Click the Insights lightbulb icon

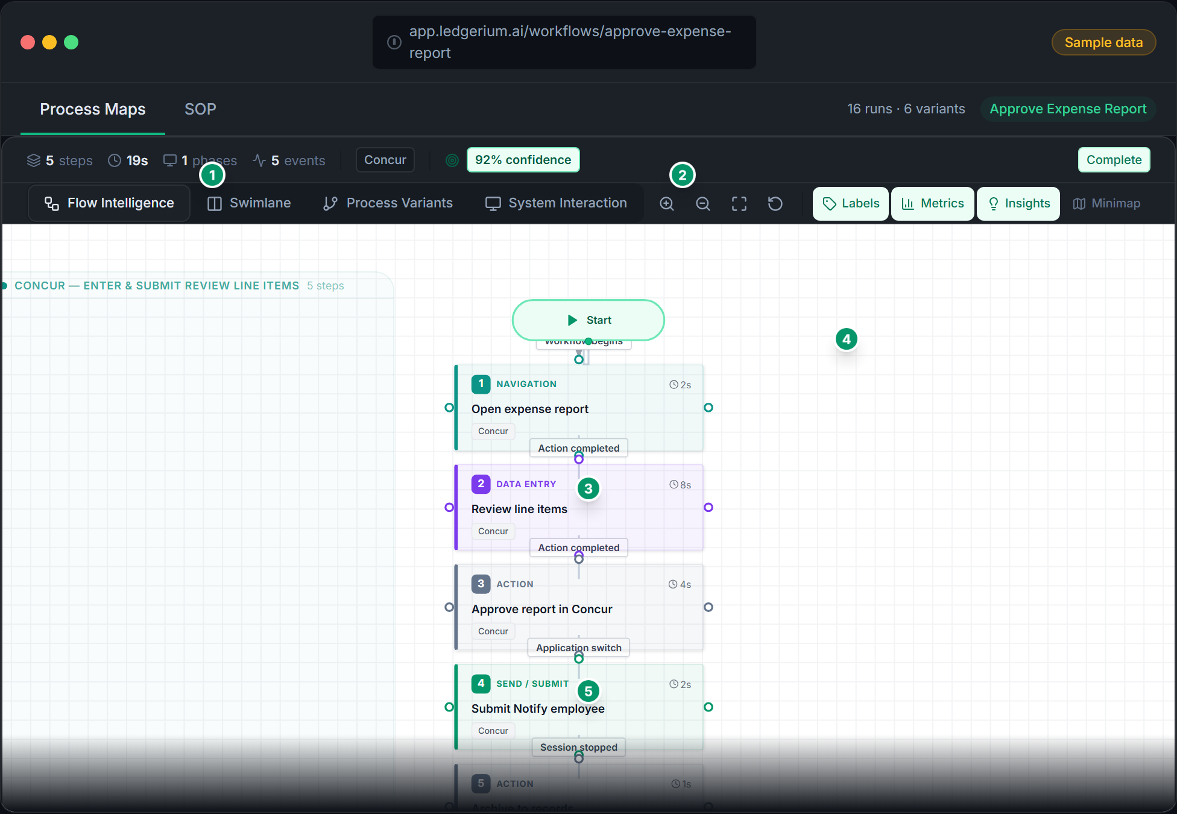(x=994, y=204)
